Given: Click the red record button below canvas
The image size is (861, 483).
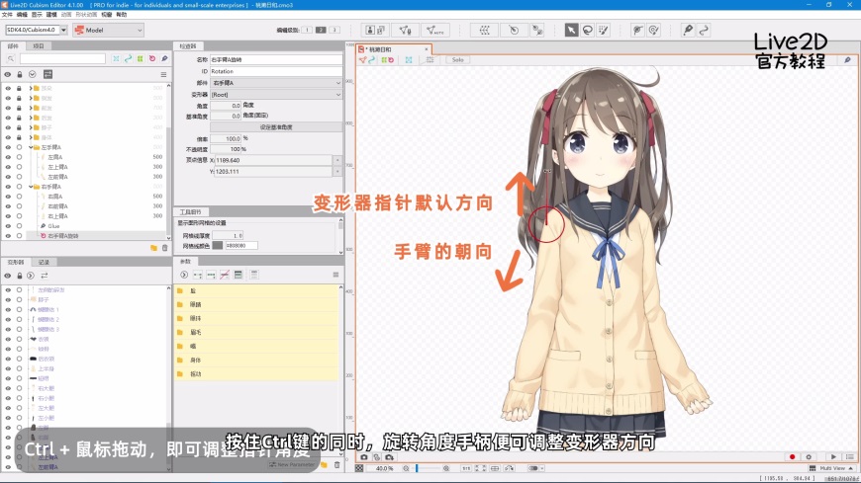Looking at the screenshot, I should (x=792, y=456).
